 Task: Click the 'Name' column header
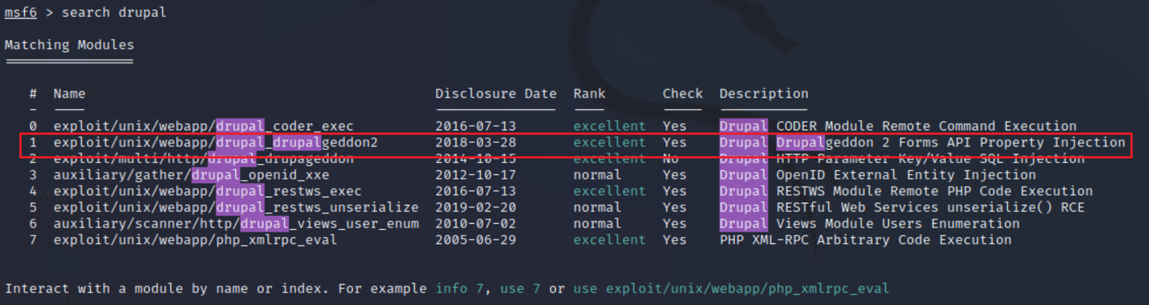(x=69, y=93)
